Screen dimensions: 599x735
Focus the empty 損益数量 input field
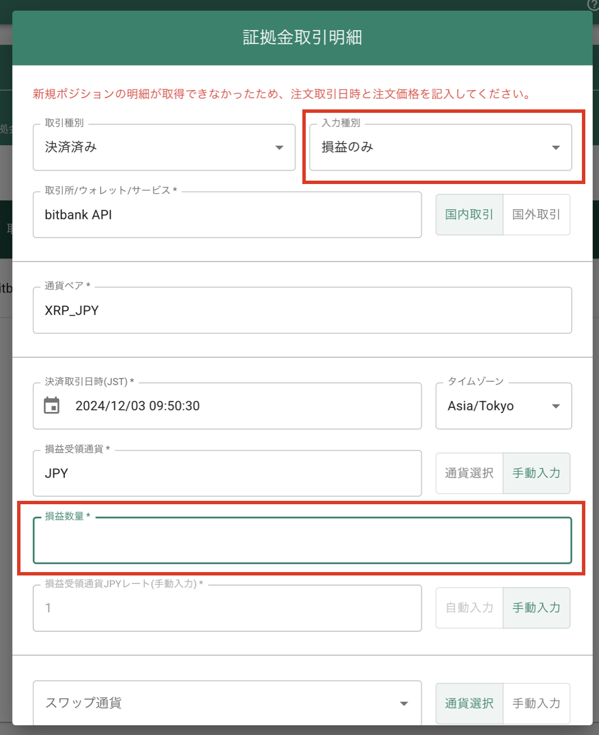click(302, 541)
